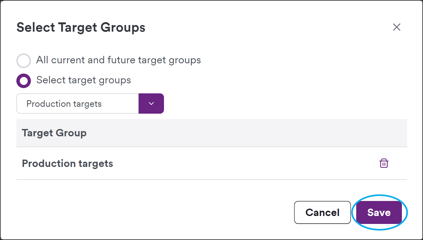Click the Production targets dropdown text field
Viewport: 423px width, 240px height.
(77, 103)
